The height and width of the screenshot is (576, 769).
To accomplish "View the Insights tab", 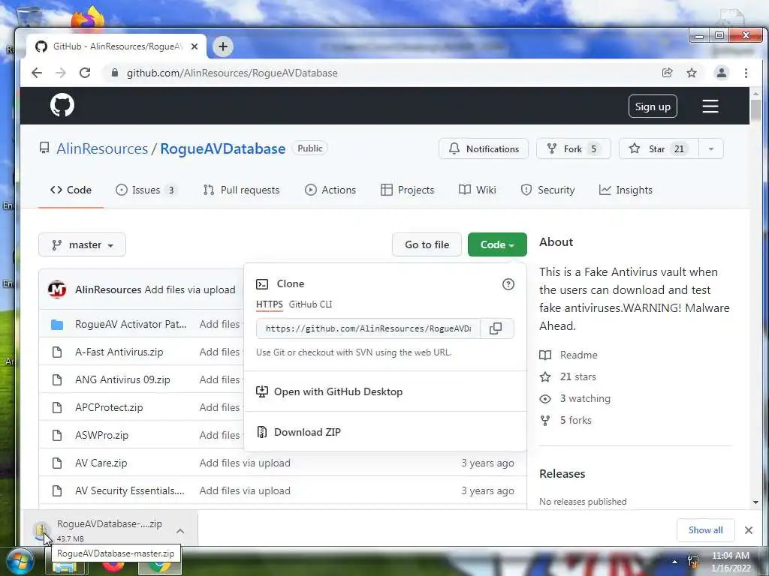I will click(626, 190).
